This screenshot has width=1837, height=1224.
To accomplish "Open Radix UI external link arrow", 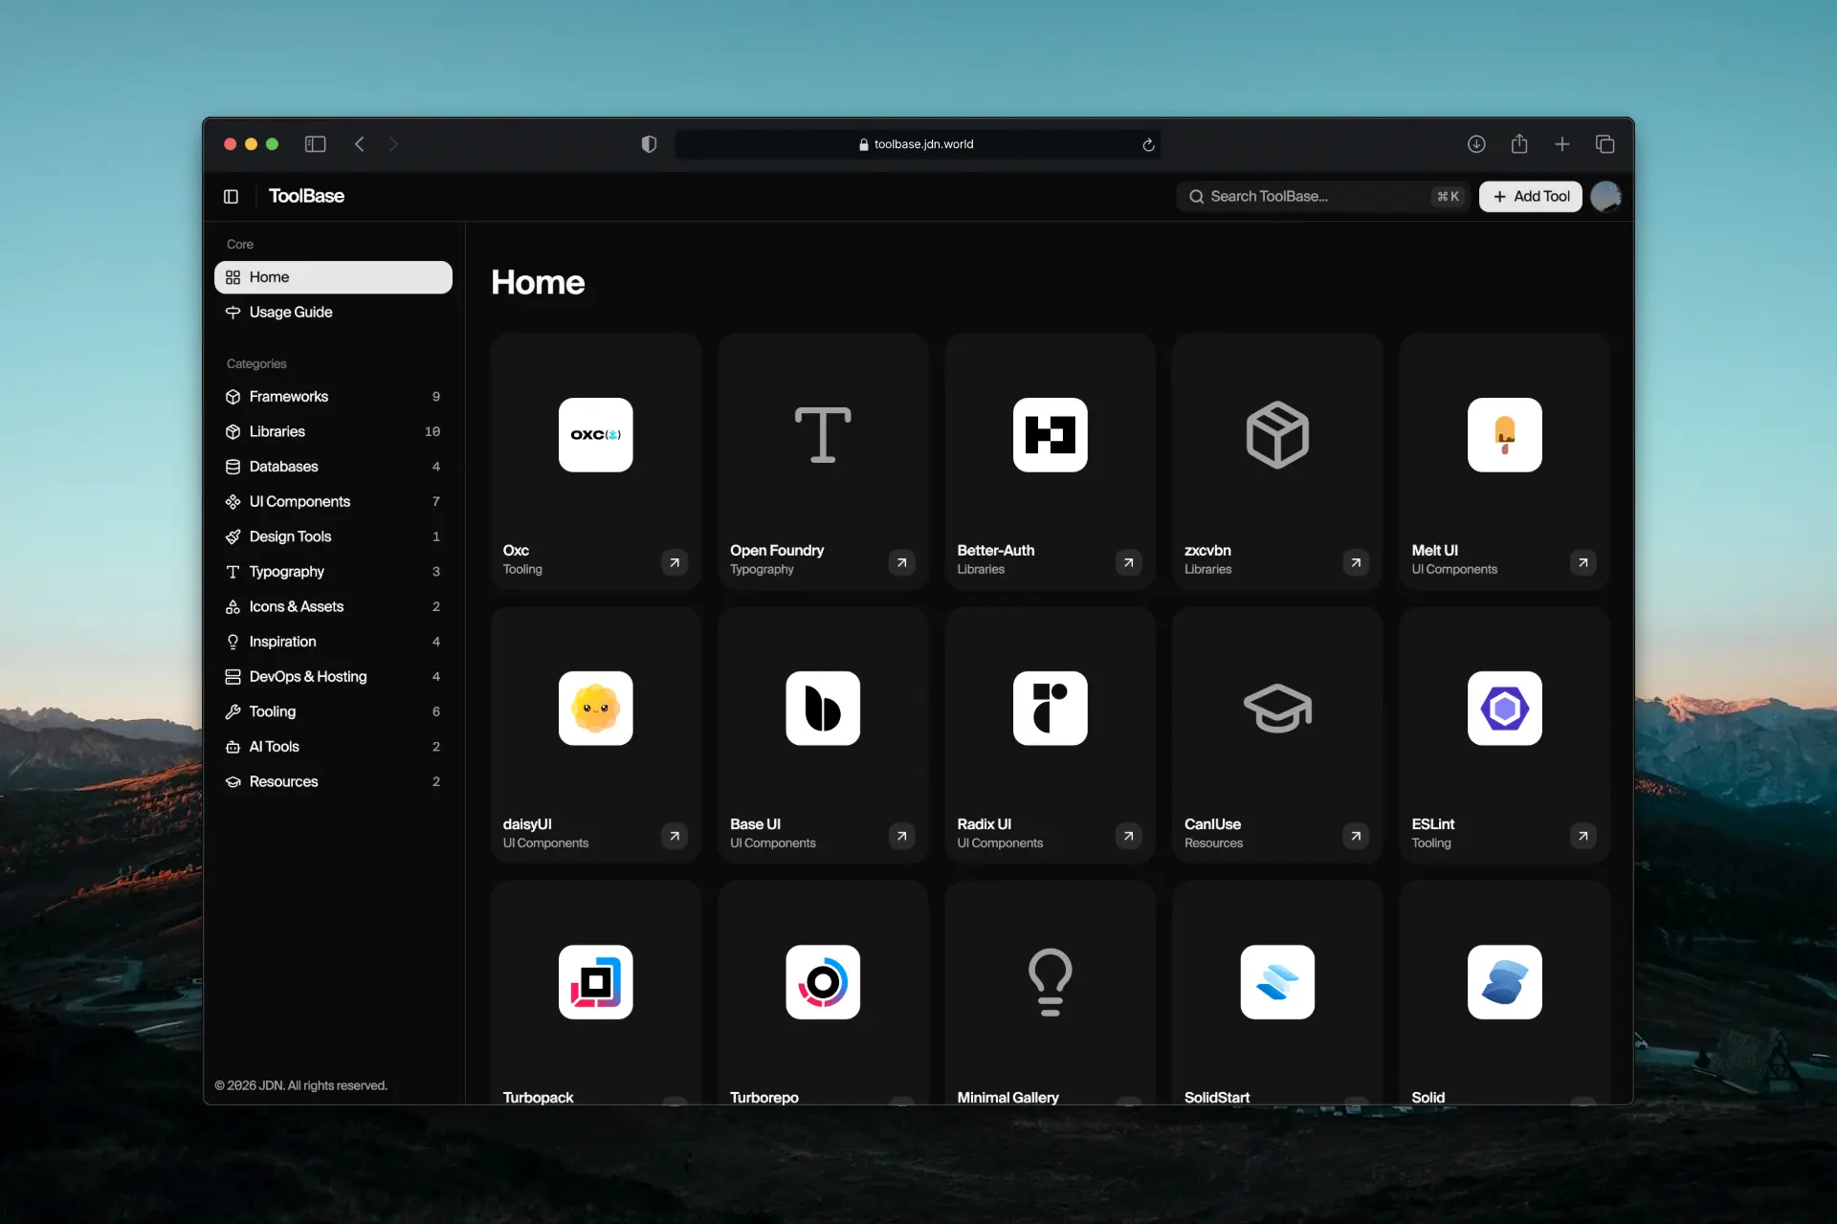I will [x=1129, y=836].
